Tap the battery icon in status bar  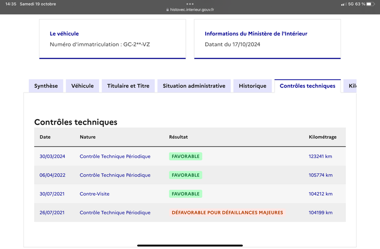[x=370, y=4]
